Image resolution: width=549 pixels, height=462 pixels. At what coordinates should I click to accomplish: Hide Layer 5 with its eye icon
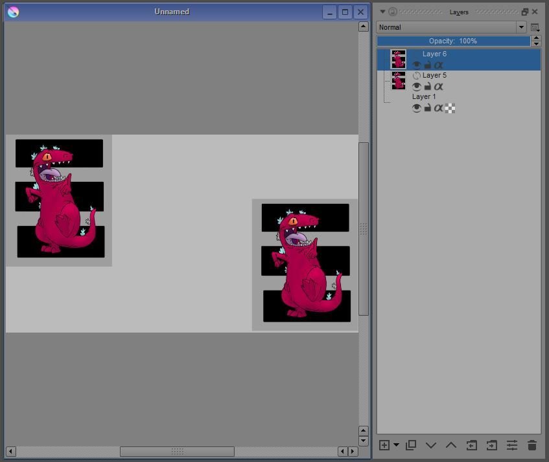pos(416,86)
